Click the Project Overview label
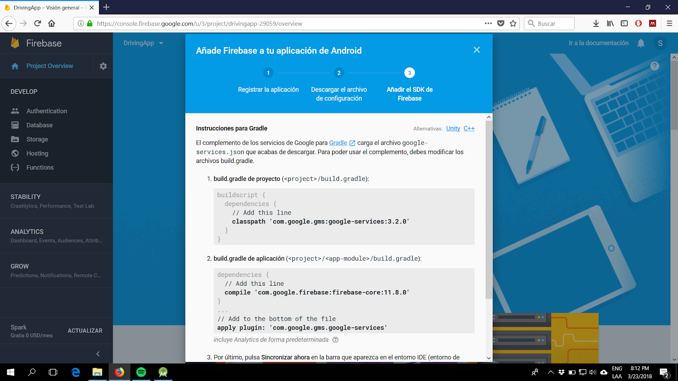Image resolution: width=678 pixels, height=381 pixels. pyautogui.click(x=50, y=66)
